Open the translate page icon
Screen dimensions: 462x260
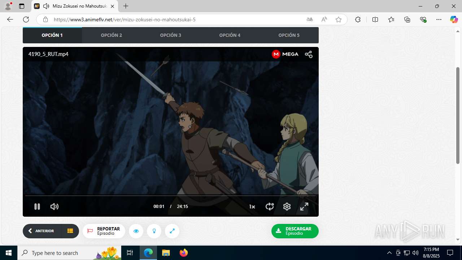310,19
